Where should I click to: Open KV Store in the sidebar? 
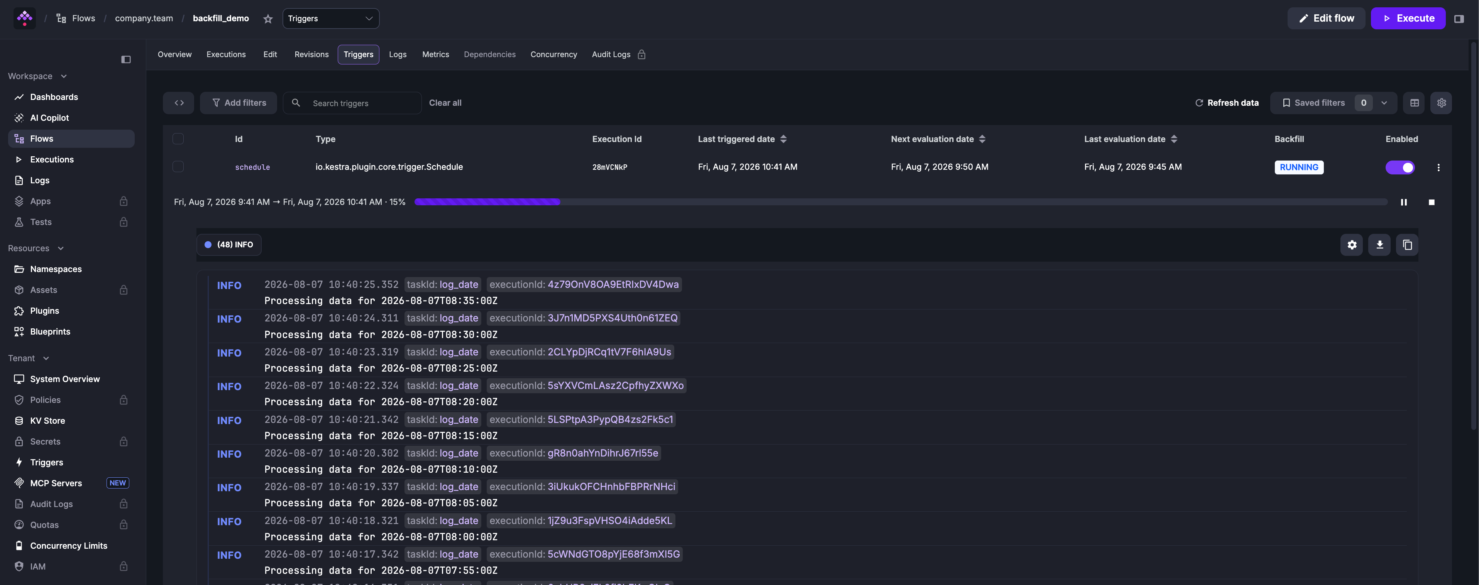(x=71, y=421)
